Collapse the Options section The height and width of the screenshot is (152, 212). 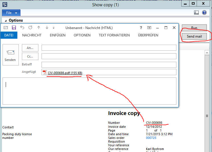pyautogui.click(x=6, y=20)
